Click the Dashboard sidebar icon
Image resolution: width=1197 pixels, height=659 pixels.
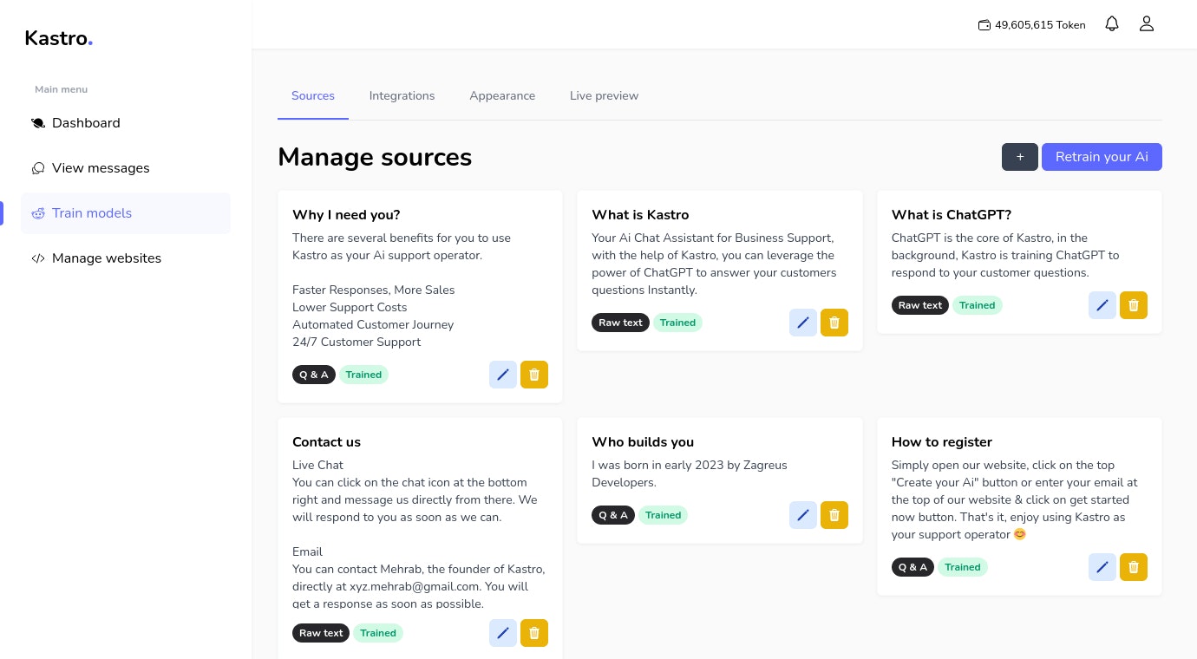pyautogui.click(x=38, y=123)
